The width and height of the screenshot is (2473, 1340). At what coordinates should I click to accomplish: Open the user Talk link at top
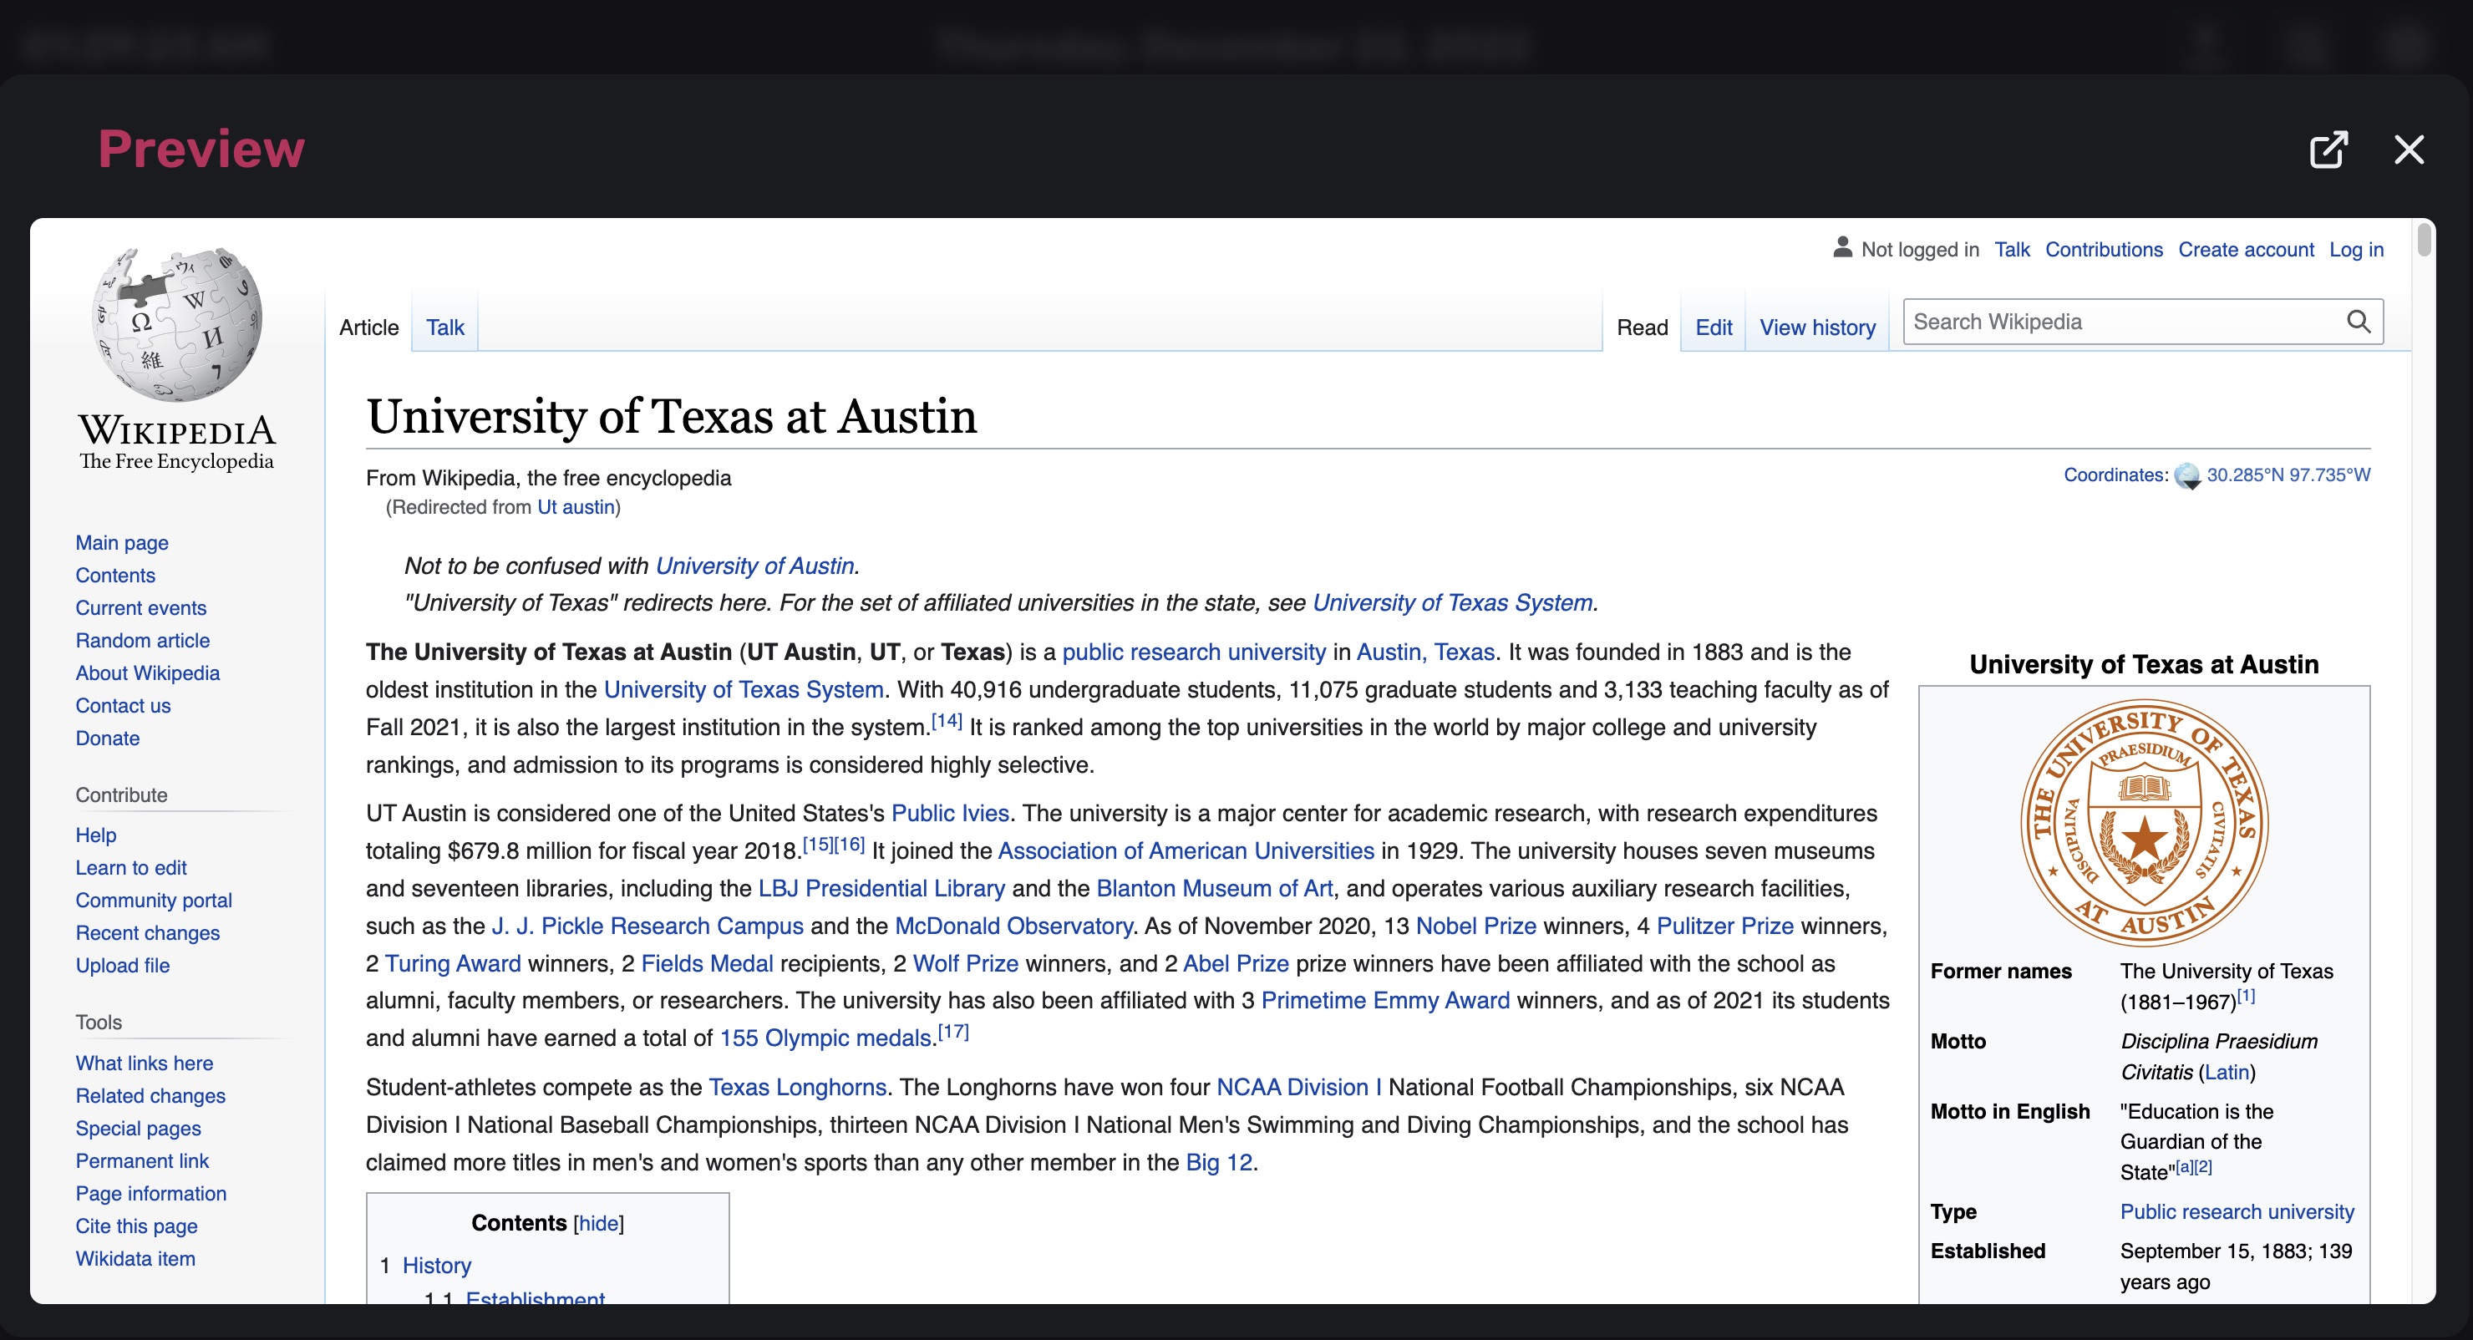2011,250
